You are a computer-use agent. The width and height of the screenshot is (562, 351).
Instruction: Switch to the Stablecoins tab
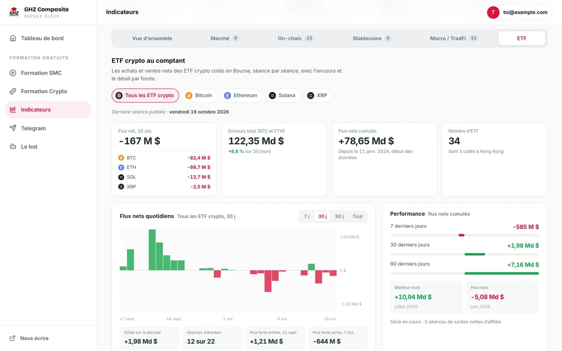coord(372,38)
